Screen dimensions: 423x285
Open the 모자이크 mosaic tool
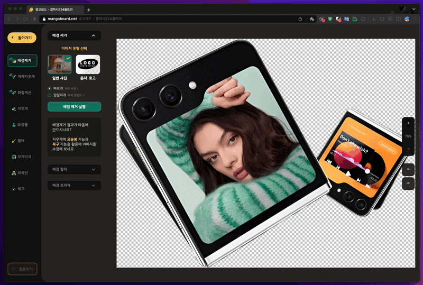(x=21, y=157)
